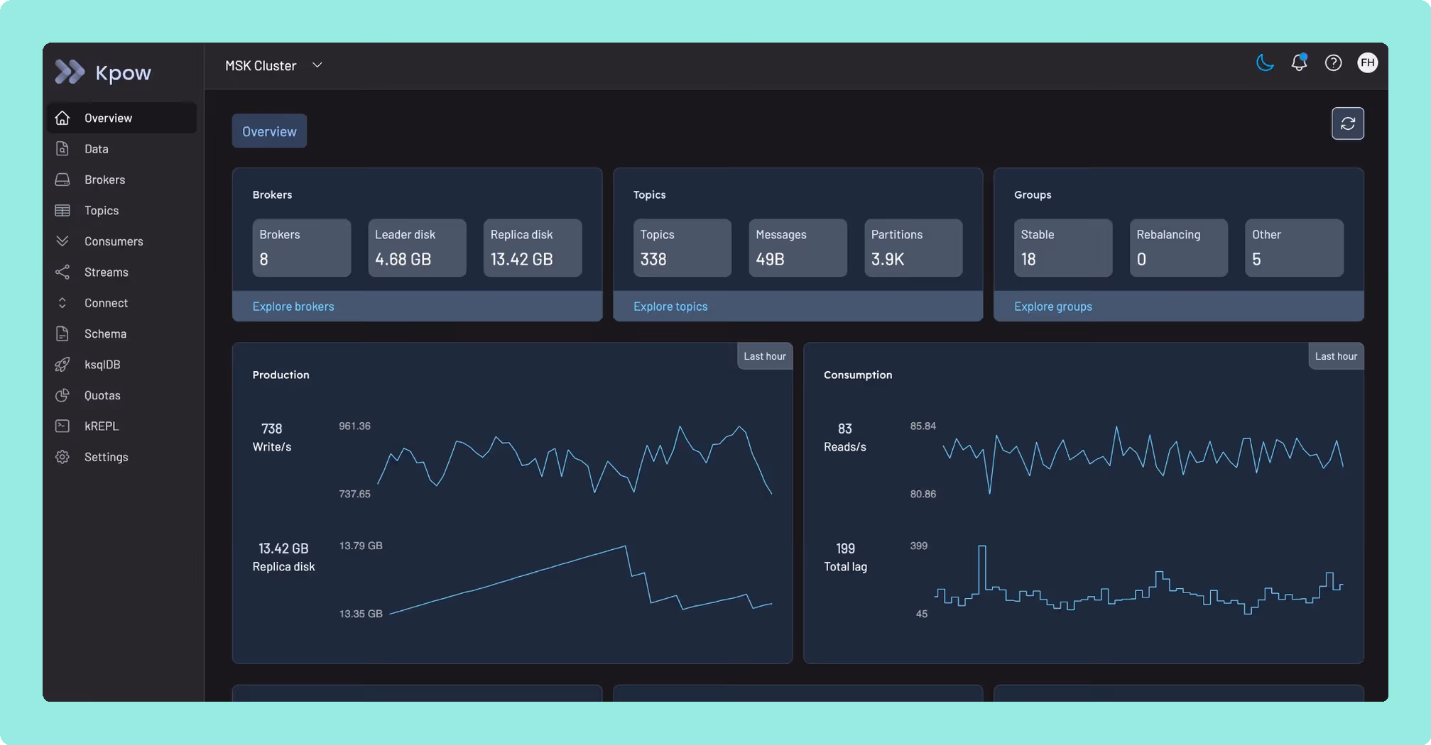Open the help question mark icon
The height and width of the screenshot is (745, 1431).
pyautogui.click(x=1333, y=63)
